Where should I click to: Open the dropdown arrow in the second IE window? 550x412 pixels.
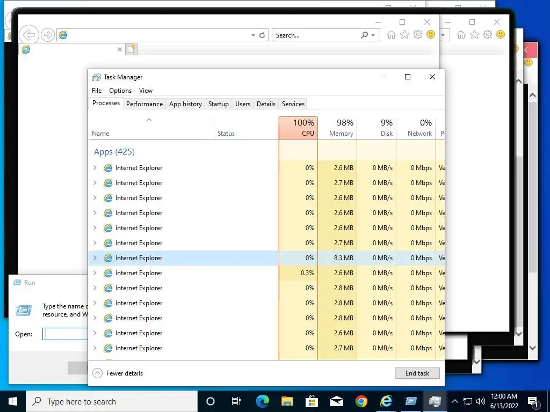tap(443, 35)
